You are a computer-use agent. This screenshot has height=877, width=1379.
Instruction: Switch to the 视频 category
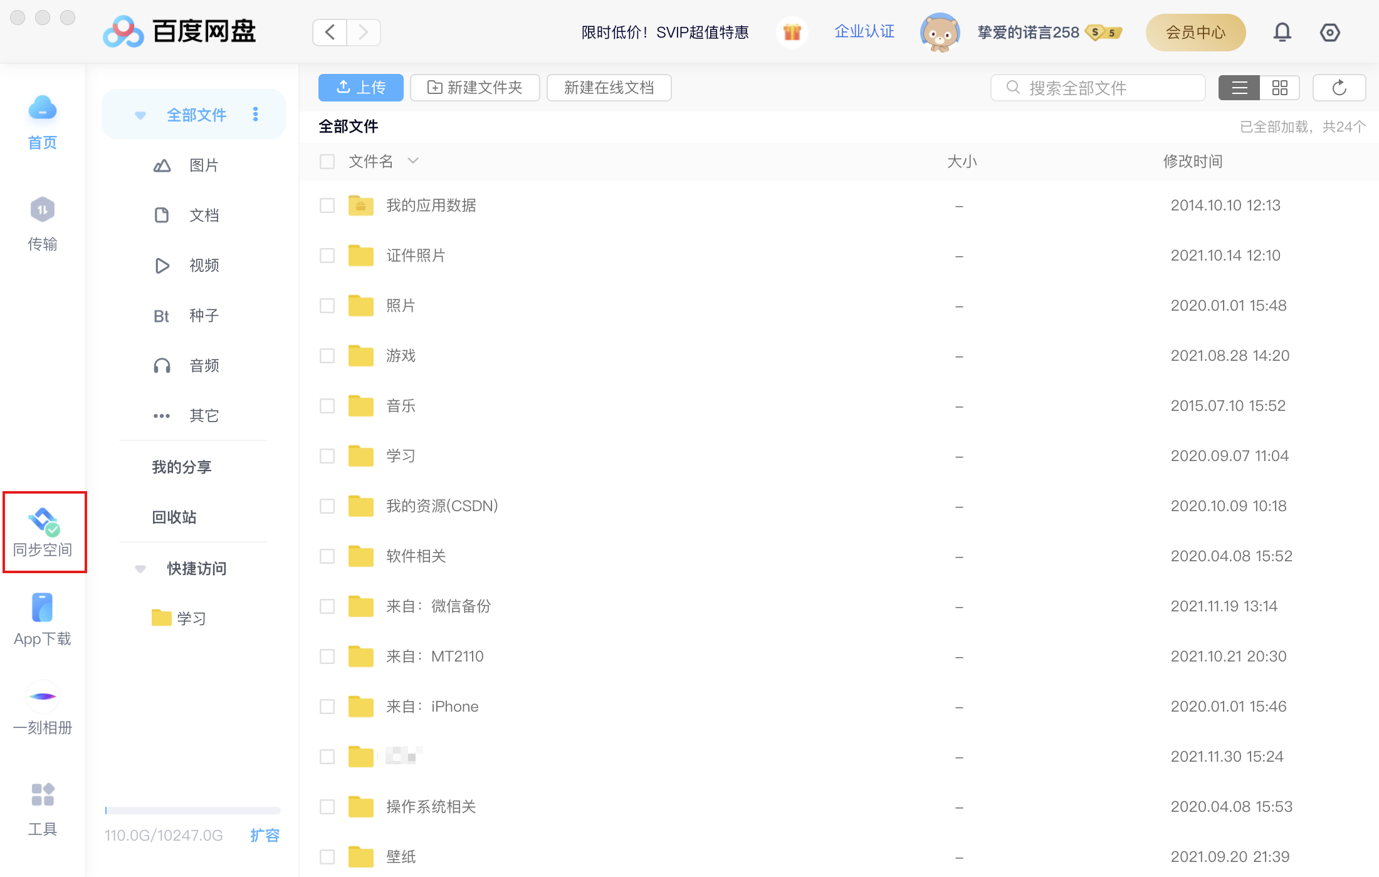tap(204, 265)
